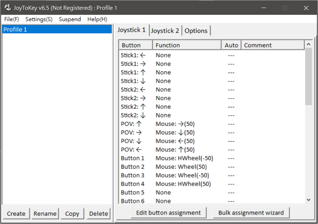Click the JoyToKey app icon in title bar
The image size is (318, 224).
tap(8, 8)
